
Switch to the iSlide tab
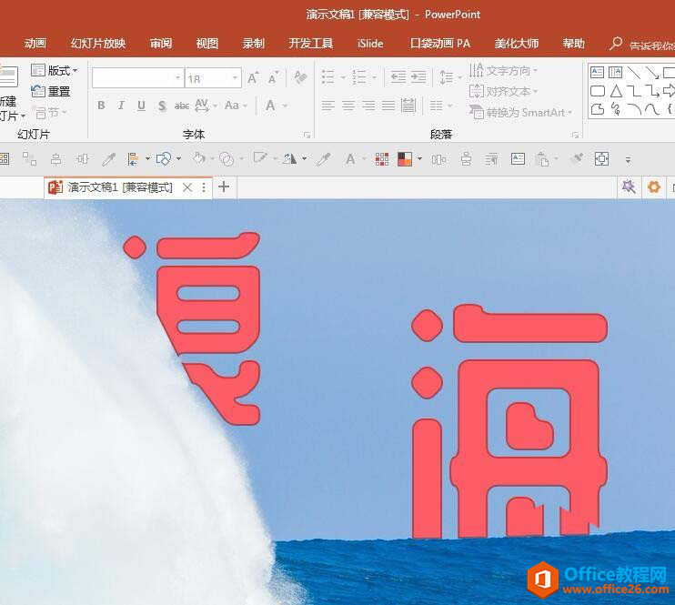click(x=370, y=44)
